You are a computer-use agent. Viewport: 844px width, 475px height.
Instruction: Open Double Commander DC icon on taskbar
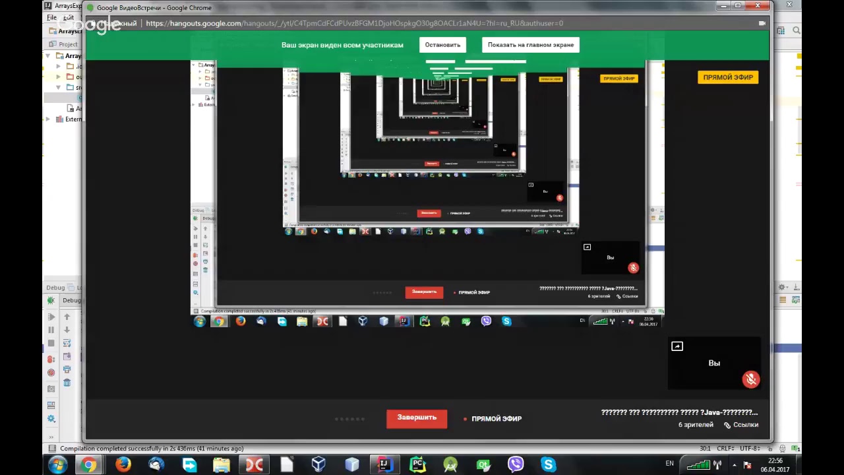tap(254, 465)
